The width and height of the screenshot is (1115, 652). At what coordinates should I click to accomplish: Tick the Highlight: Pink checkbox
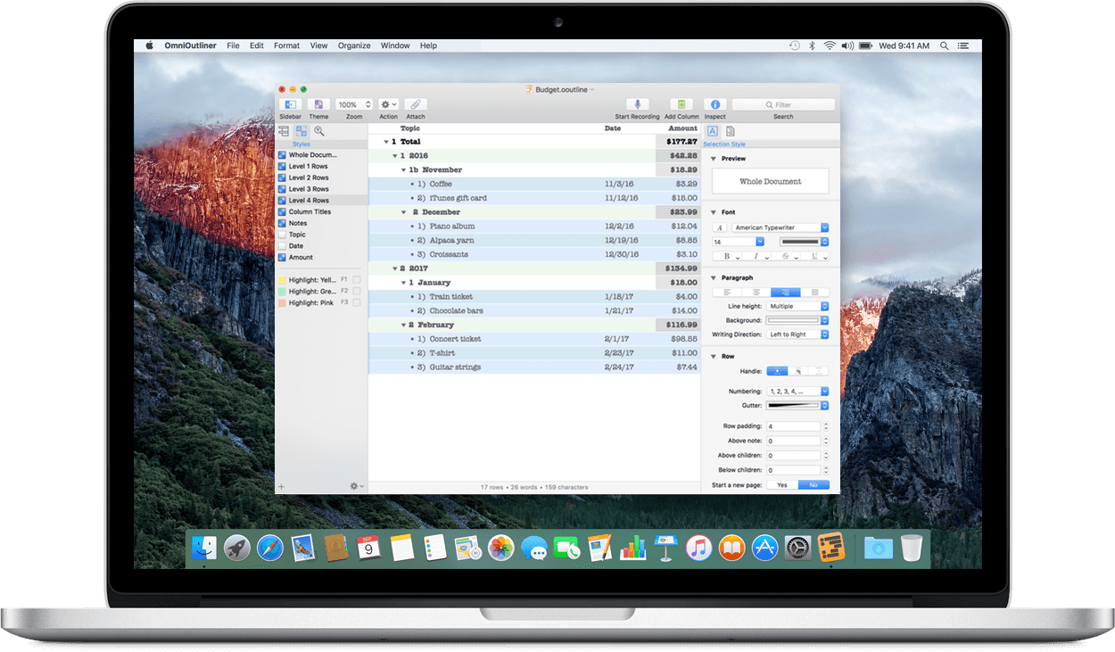tap(356, 303)
